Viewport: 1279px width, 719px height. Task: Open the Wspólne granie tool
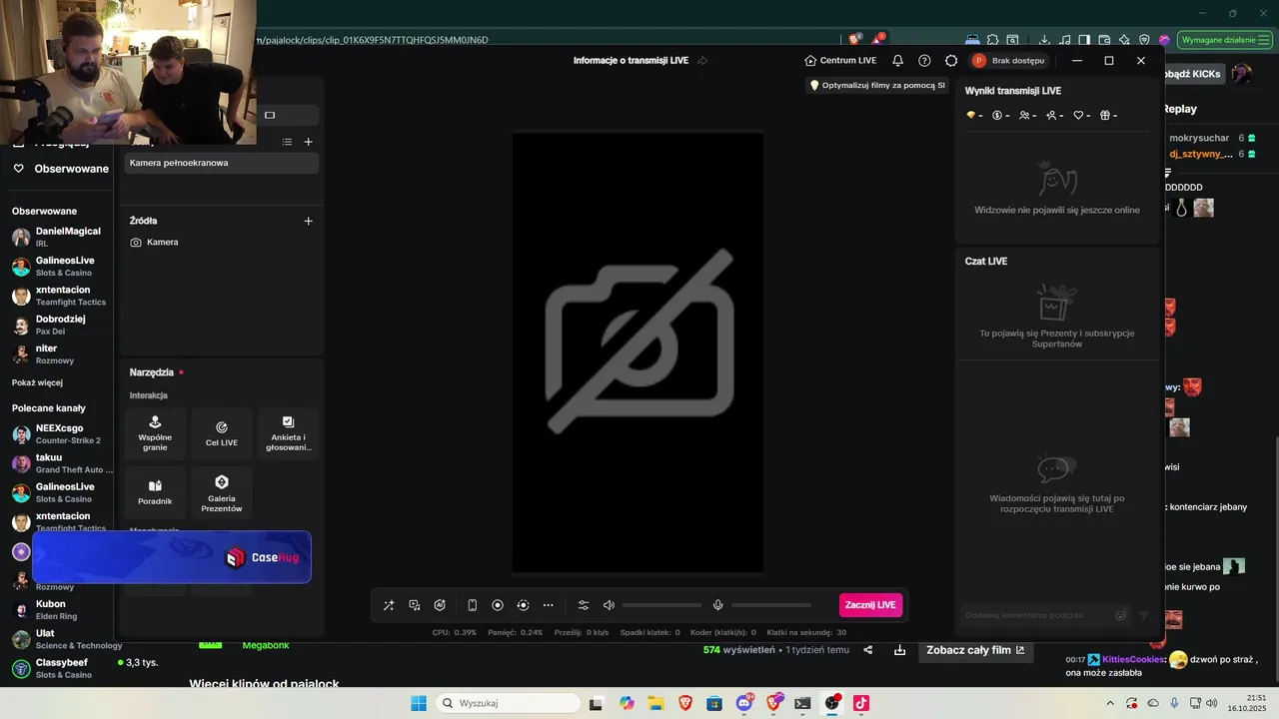pyautogui.click(x=155, y=433)
